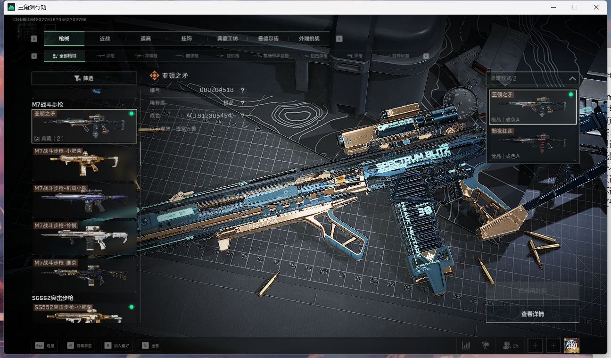Image resolution: width=611 pixels, height=358 pixels.
Task: Click the player avatar in bottom corner
Action: 571,345
